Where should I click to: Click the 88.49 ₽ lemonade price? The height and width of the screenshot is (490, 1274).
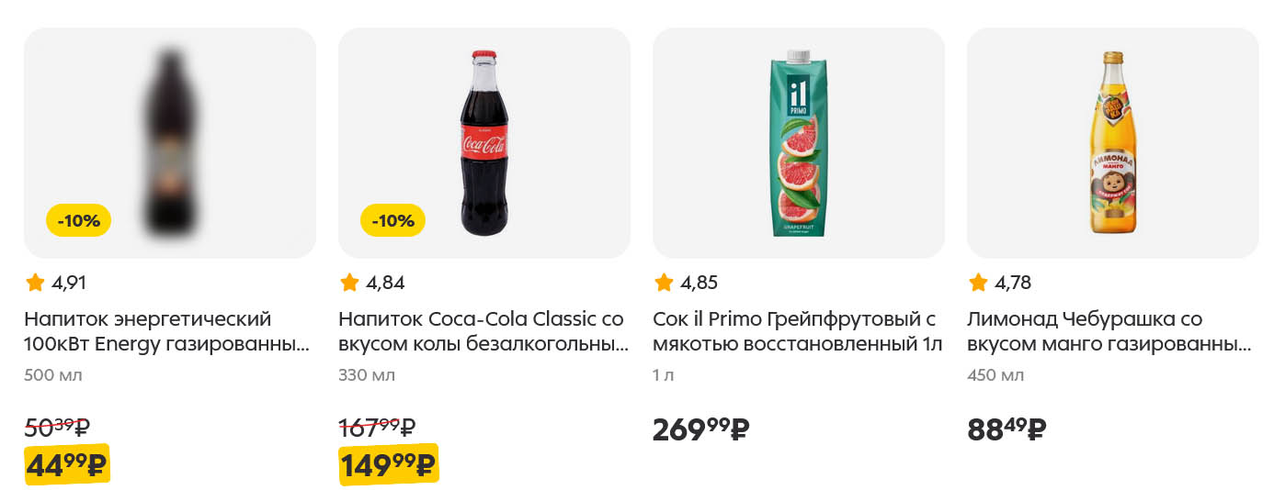(1007, 429)
